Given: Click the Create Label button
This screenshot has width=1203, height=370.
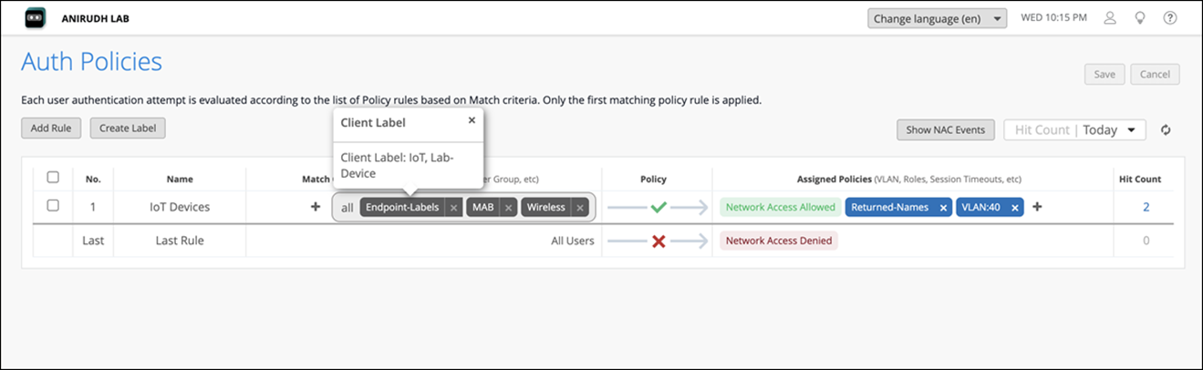Looking at the screenshot, I should 128,128.
